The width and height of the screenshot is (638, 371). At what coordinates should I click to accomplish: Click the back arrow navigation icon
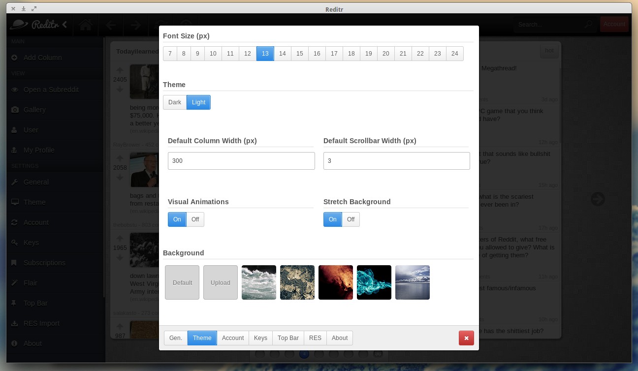110,25
